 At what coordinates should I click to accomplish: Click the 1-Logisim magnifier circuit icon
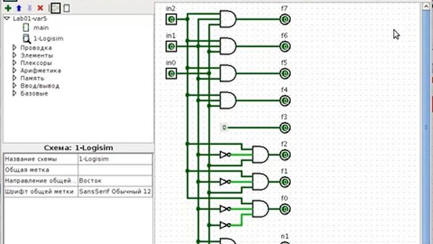click(26, 39)
